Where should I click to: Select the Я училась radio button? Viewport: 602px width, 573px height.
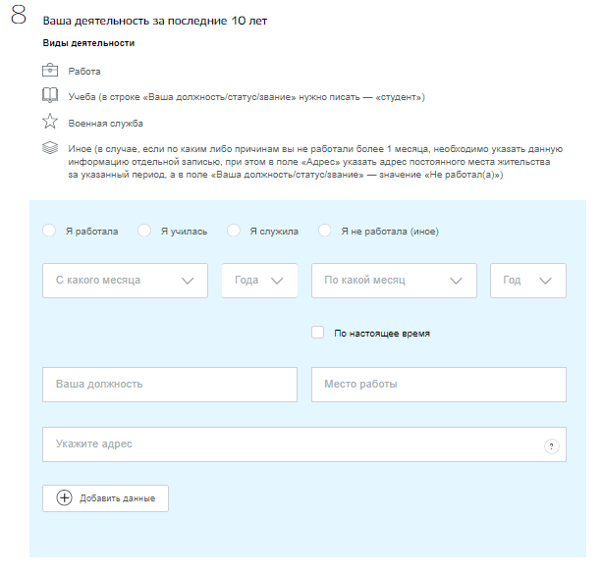tap(144, 231)
